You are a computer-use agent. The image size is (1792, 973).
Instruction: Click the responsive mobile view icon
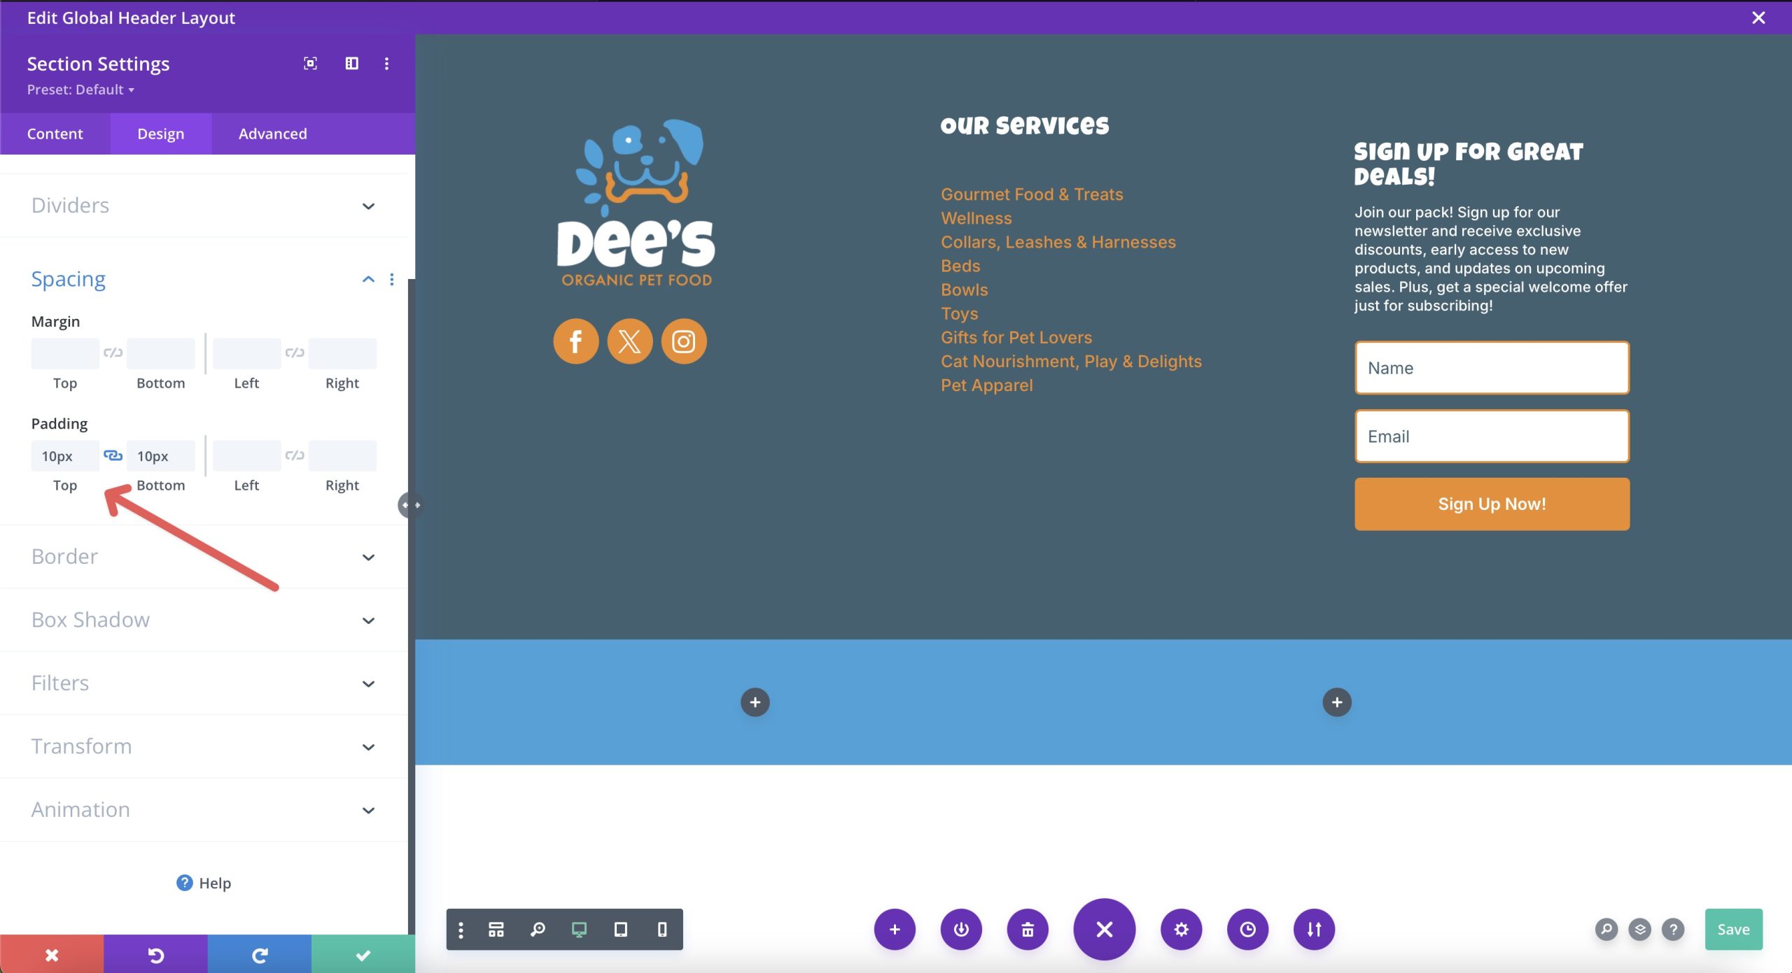coord(661,930)
